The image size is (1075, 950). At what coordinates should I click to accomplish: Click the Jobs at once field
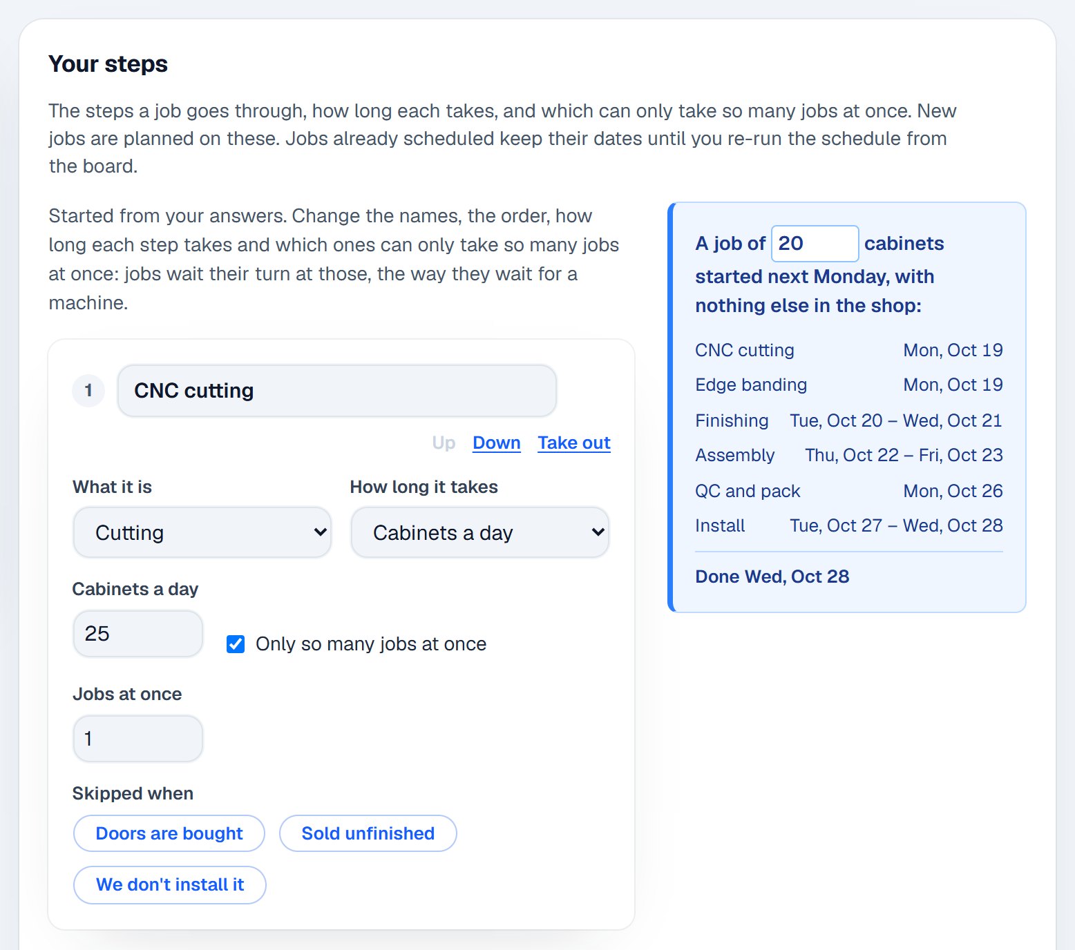(x=138, y=739)
